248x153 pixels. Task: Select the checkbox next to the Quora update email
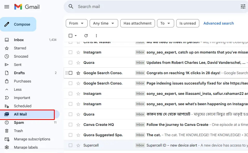[x=70, y=62]
